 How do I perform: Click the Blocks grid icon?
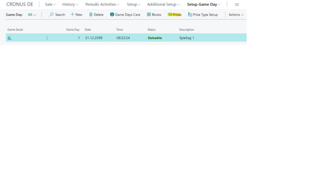click(149, 14)
